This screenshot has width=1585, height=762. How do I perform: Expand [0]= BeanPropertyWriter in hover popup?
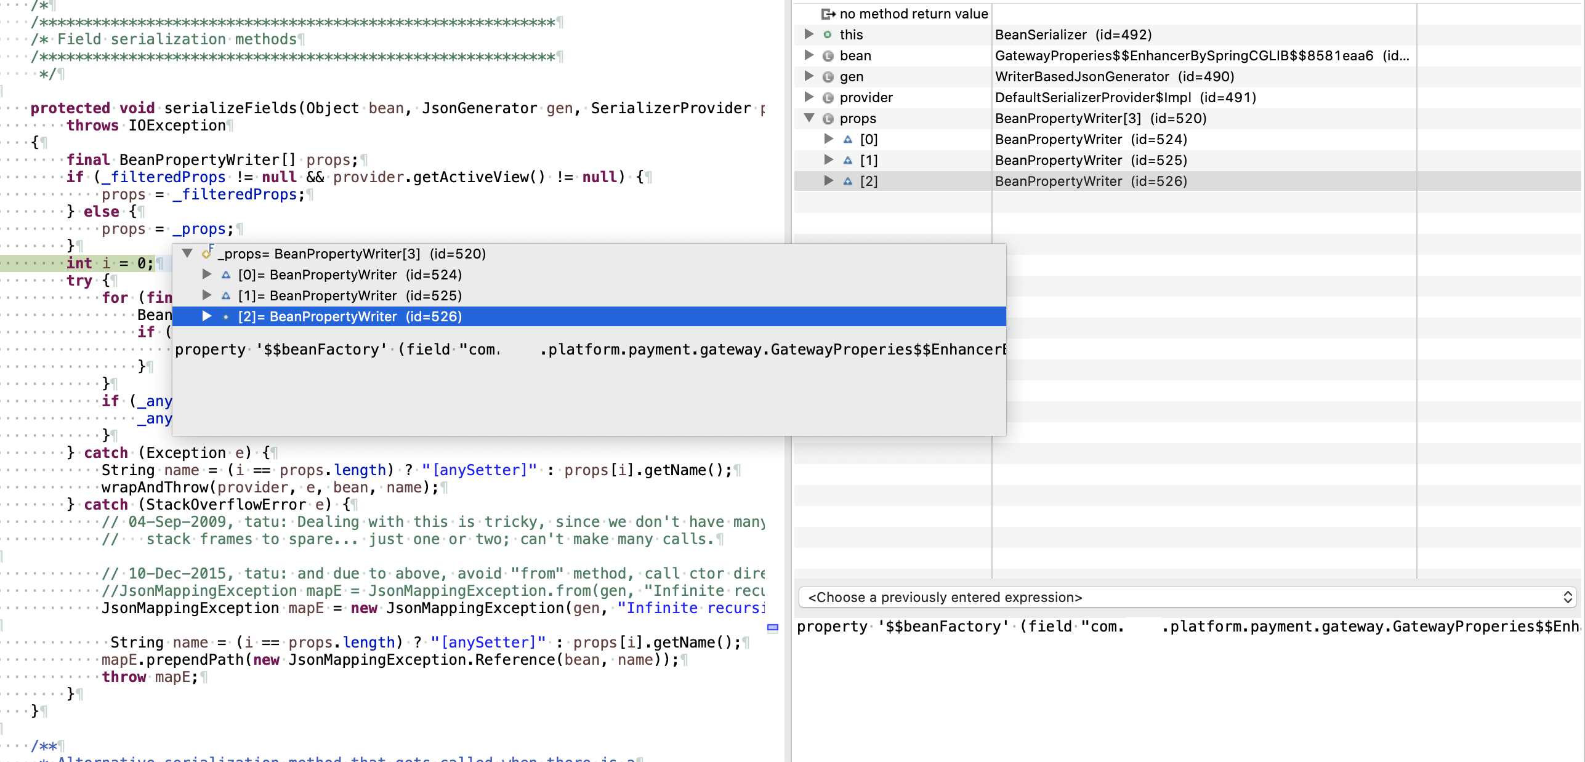click(207, 275)
